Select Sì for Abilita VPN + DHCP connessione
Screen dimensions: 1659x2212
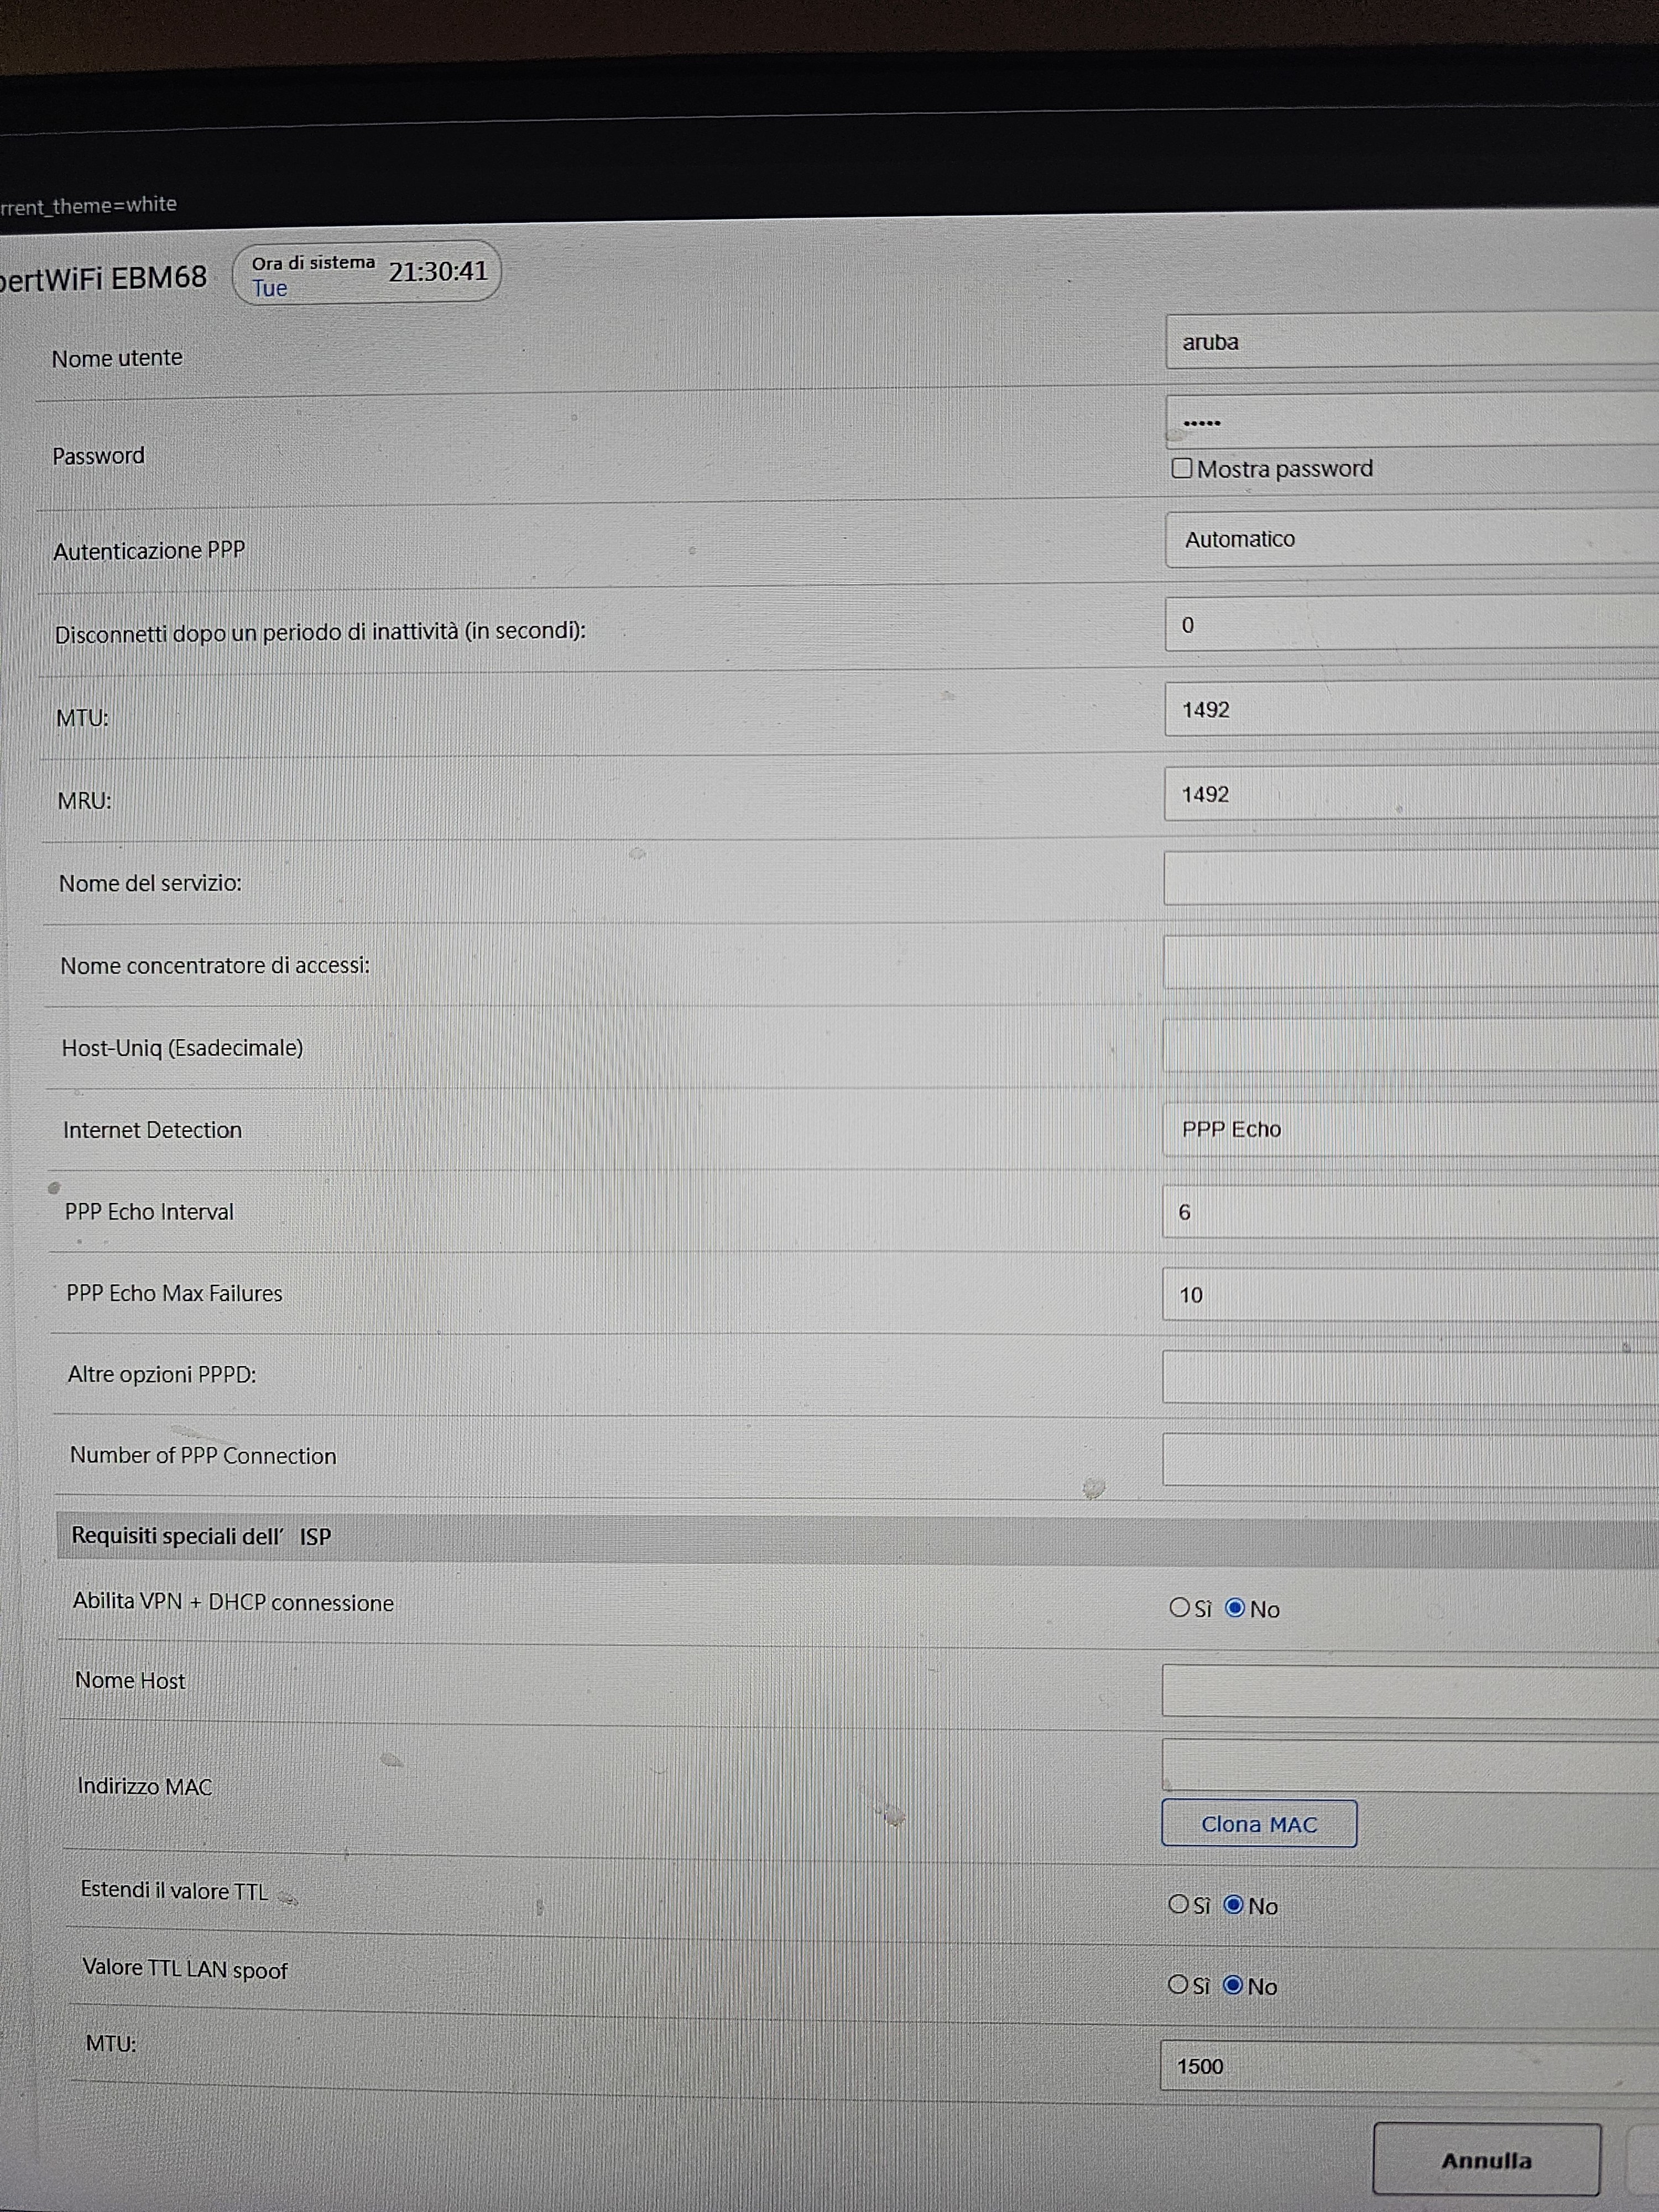coord(1180,1607)
